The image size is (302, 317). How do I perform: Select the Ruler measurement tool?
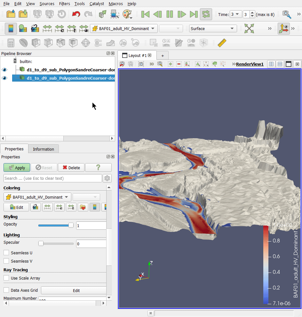(x=222, y=43)
